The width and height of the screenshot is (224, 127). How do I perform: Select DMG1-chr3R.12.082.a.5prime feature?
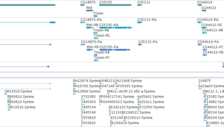point(131,91)
